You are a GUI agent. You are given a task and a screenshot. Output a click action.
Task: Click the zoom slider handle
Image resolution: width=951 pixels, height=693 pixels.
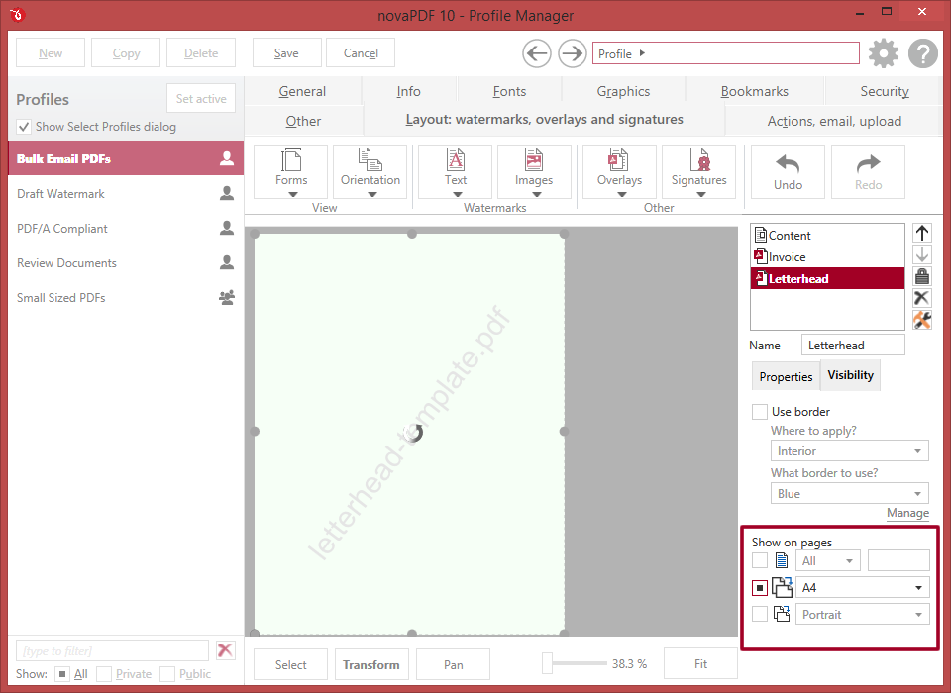pyautogui.click(x=547, y=663)
